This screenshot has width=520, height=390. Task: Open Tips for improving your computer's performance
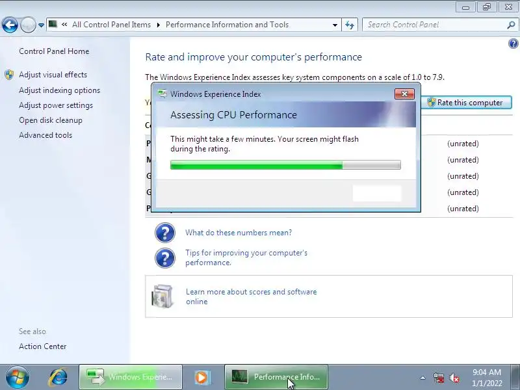click(246, 257)
